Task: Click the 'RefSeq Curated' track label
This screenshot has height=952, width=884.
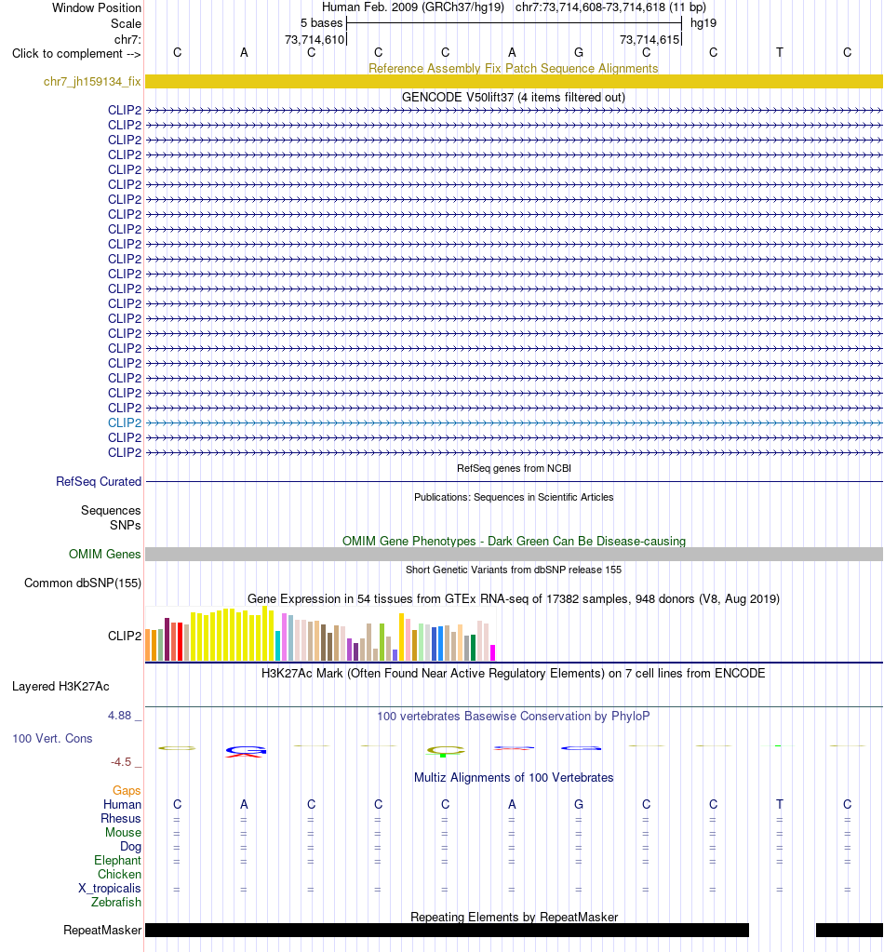Action: (x=99, y=481)
